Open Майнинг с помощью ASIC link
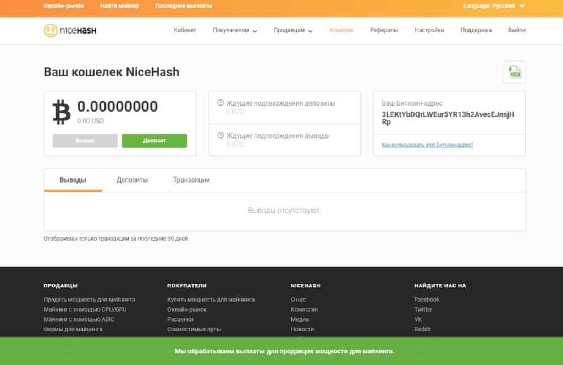Image resolution: width=563 pixels, height=365 pixels. 79,319
